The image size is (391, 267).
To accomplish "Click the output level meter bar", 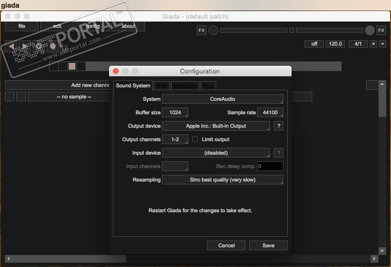I will coord(329,30).
